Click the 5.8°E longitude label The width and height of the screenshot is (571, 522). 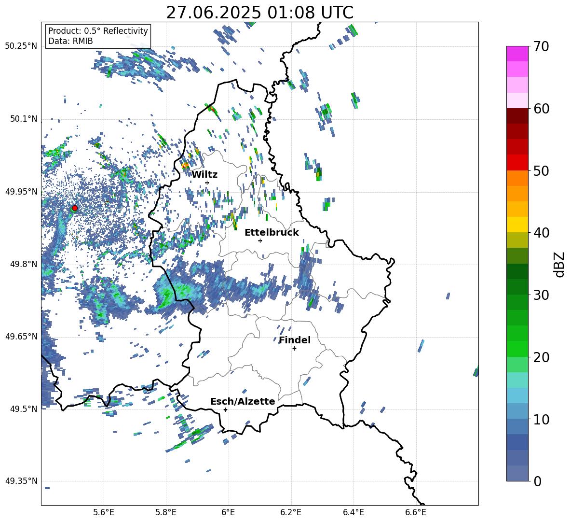pos(166,512)
